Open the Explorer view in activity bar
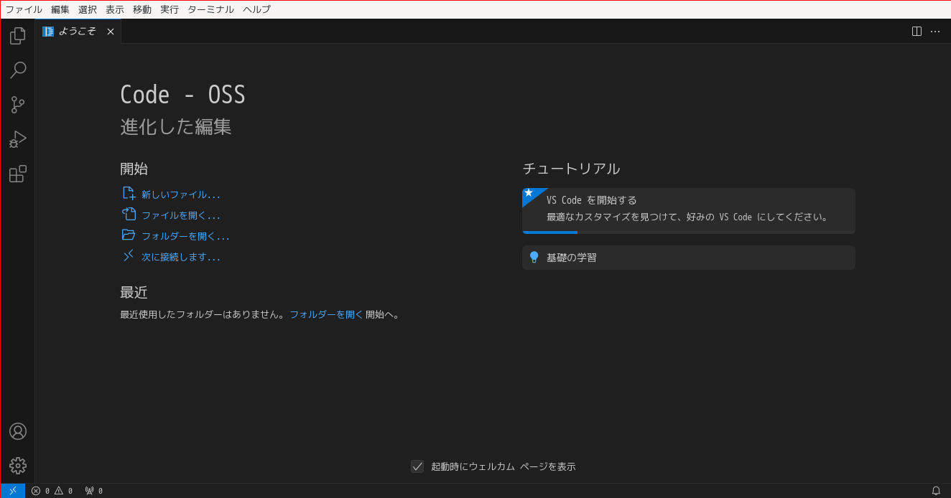Viewport: 951px width, 498px height. point(18,36)
